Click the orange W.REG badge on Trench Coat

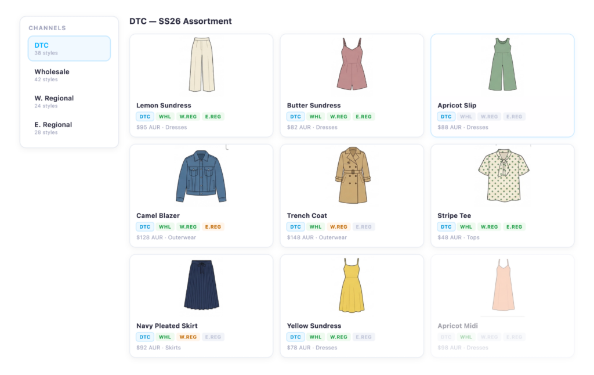point(338,226)
